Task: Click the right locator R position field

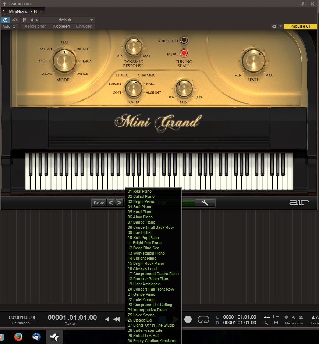Action: (x=240, y=323)
